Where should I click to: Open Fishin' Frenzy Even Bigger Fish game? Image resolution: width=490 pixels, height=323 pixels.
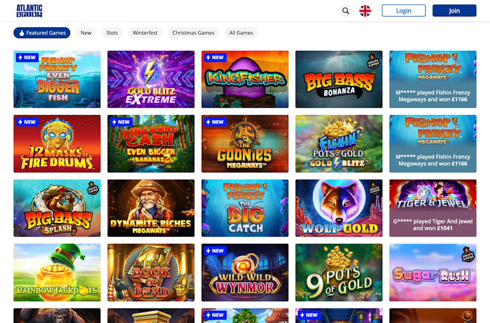(57, 79)
